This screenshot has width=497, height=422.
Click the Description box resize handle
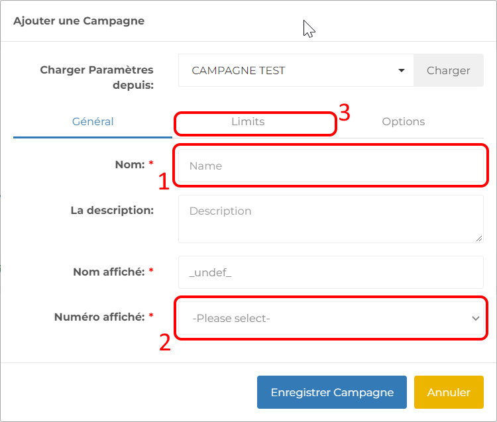479,238
